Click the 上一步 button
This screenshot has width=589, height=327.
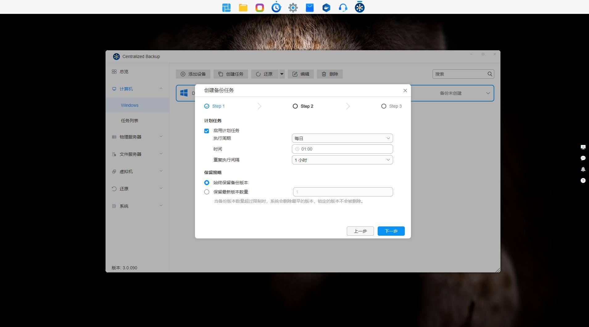pos(360,231)
